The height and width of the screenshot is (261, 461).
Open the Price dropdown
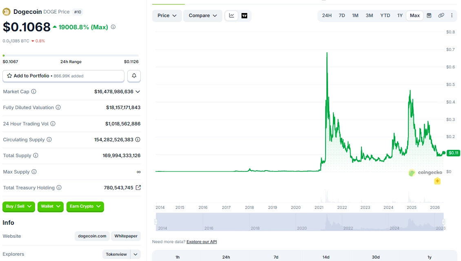click(x=167, y=15)
